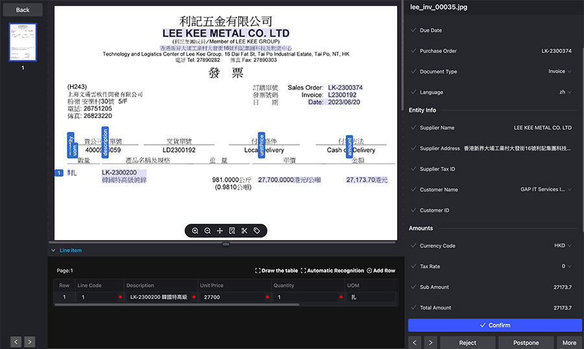Toggle the Due Date checkmark
This screenshot has width=584, height=349.
click(413, 30)
